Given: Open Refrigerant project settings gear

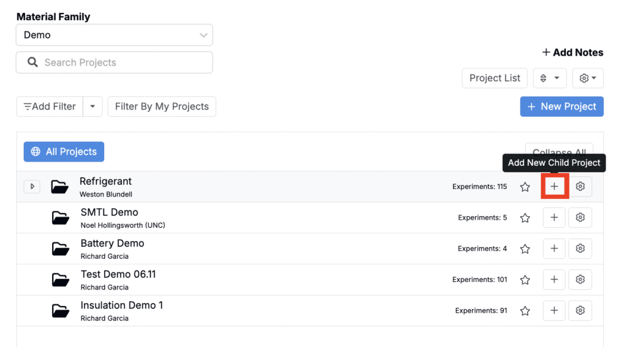Looking at the screenshot, I should 580,186.
